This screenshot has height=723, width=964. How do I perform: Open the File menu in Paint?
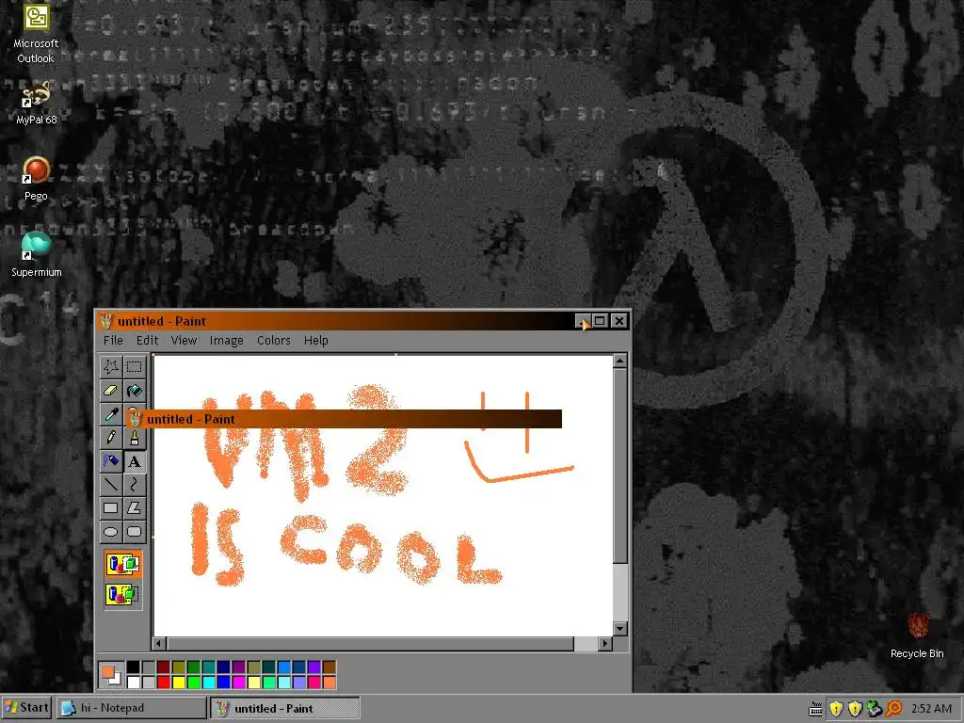point(113,340)
